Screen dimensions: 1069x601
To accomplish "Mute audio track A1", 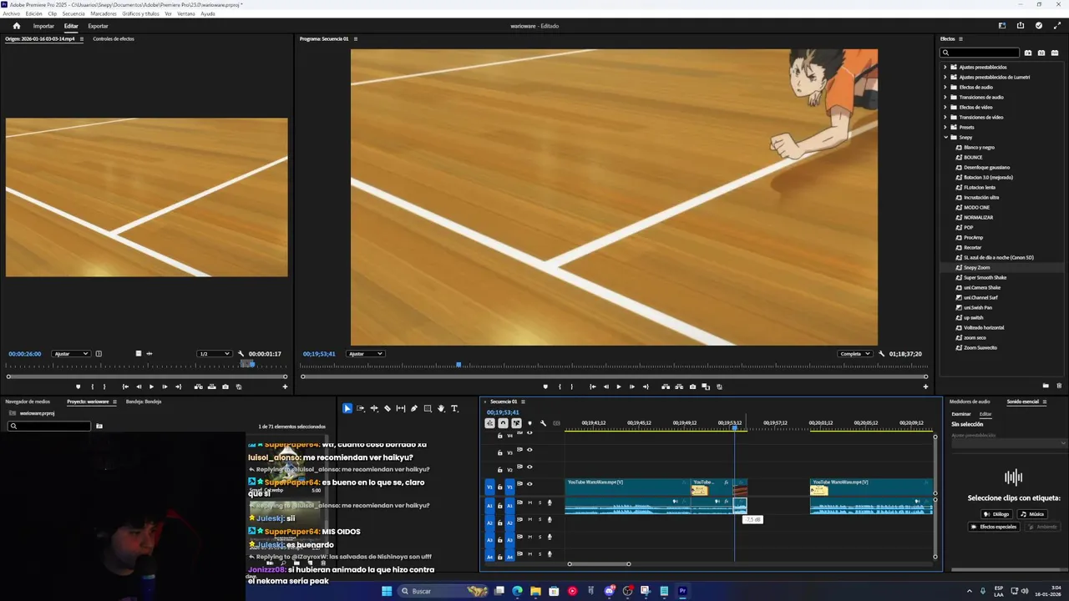I will pos(529,503).
